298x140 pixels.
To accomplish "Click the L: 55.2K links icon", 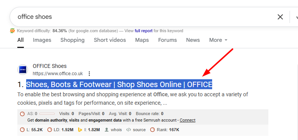I will coord(22,130).
